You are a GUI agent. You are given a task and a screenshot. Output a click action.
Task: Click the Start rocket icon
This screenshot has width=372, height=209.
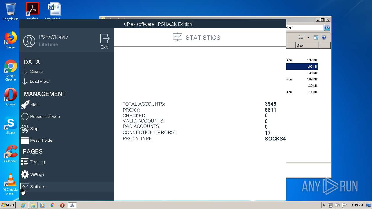click(x=25, y=105)
